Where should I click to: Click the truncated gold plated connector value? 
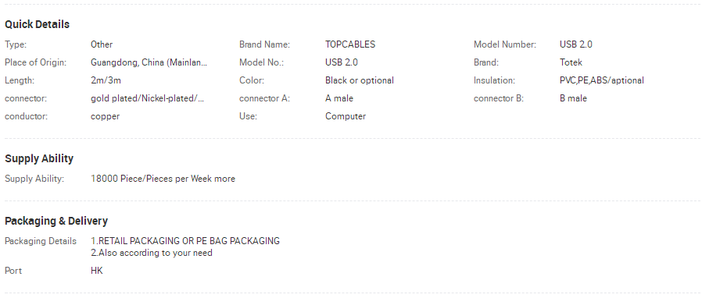(x=147, y=98)
